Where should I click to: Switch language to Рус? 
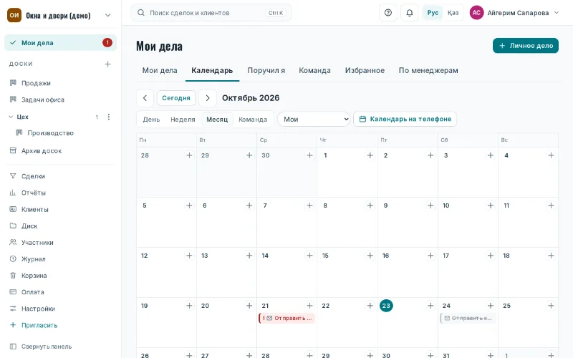433,13
